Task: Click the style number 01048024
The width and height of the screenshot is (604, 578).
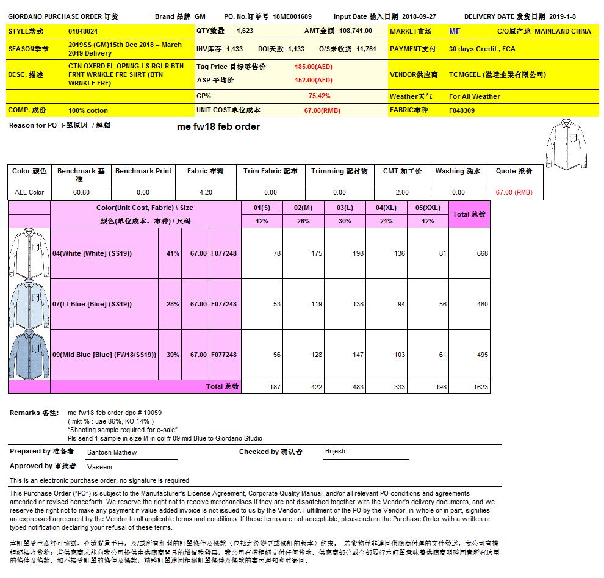Action: tap(83, 31)
